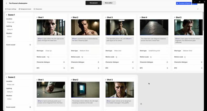
Task: Add character dialogue to Scene 1 Shot 4
Action: (x=167, y=62)
